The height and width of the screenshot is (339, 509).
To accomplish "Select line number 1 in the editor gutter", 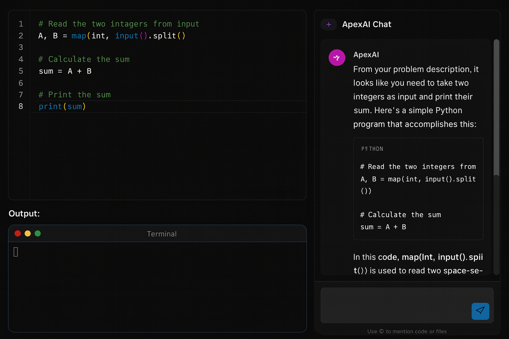I will coord(21,24).
